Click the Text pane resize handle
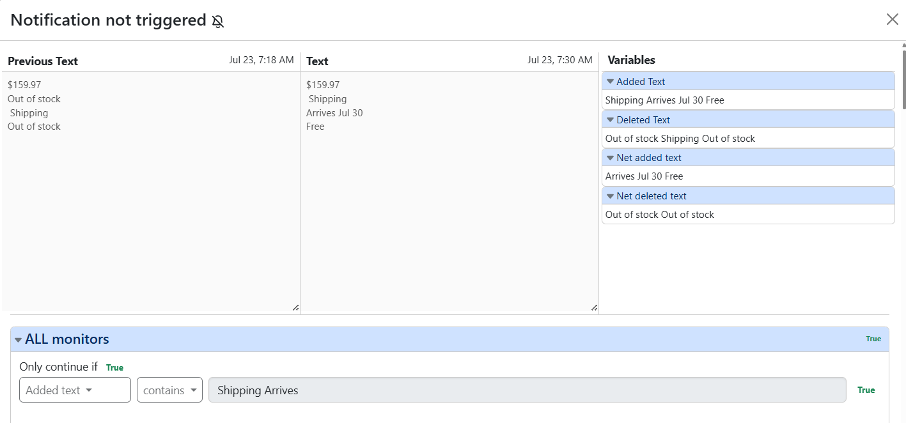 tap(594, 307)
